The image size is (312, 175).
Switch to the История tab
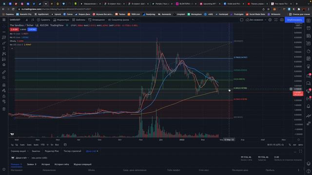click(45, 164)
